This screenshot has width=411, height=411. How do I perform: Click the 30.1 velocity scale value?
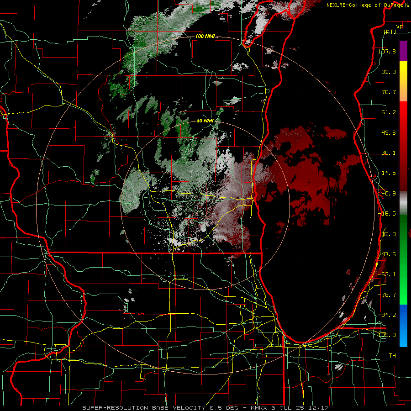pyautogui.click(x=389, y=153)
